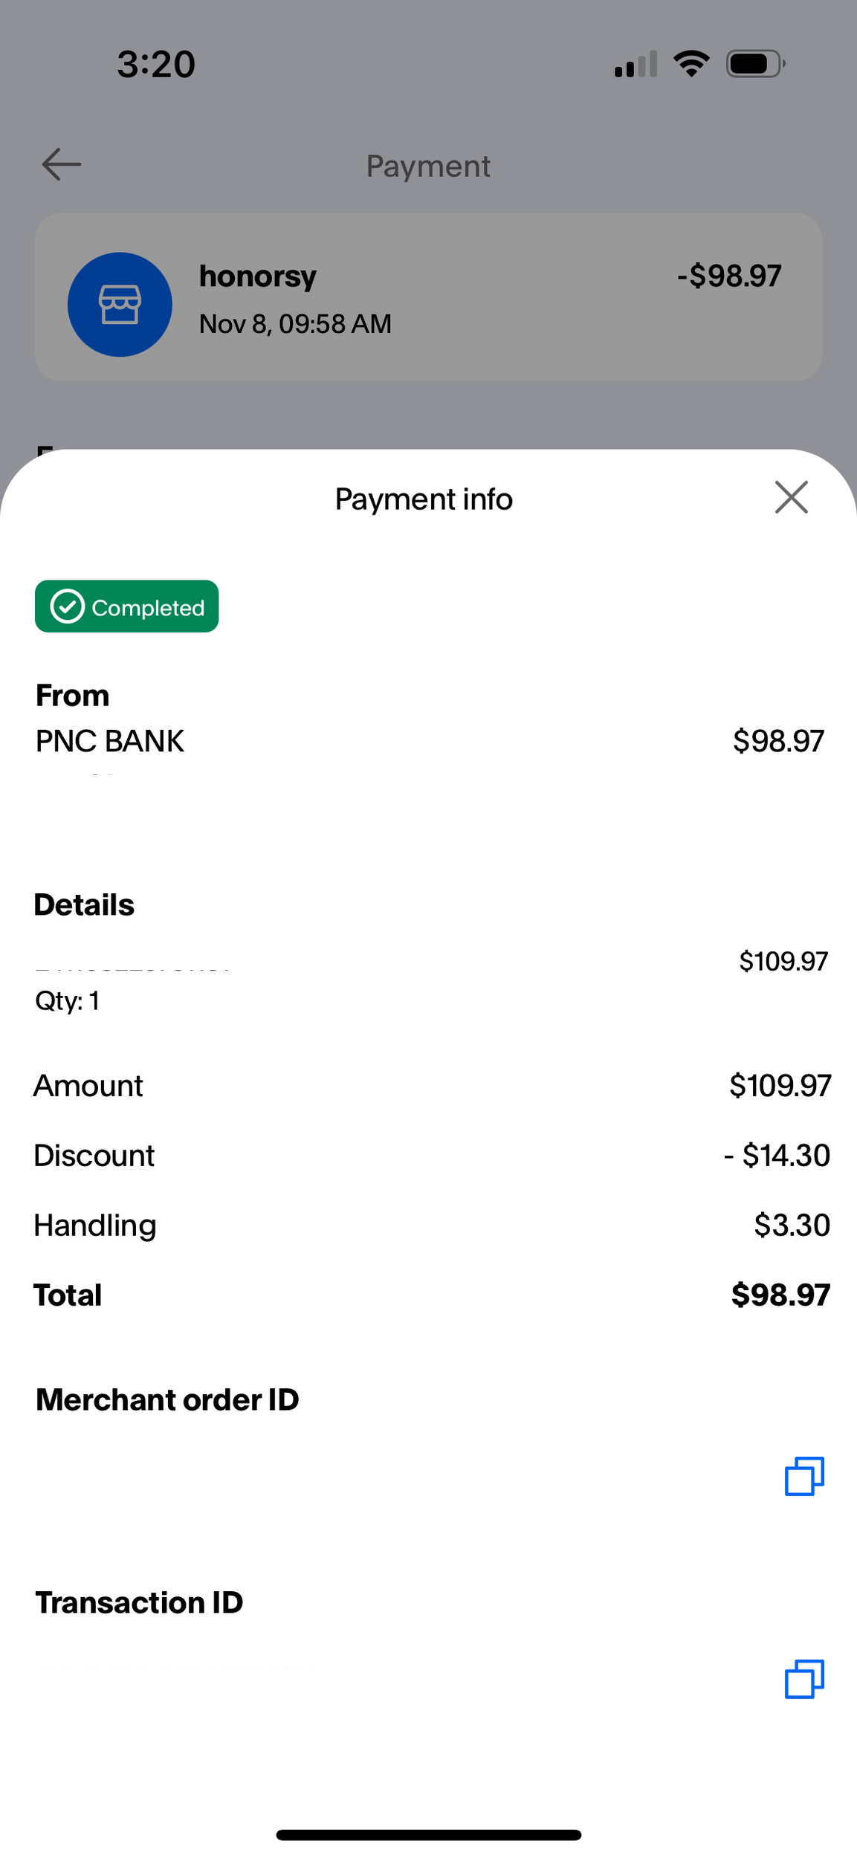Image resolution: width=857 pixels, height=1858 pixels.
Task: Select the honorsy merchant name
Action: pyautogui.click(x=258, y=276)
